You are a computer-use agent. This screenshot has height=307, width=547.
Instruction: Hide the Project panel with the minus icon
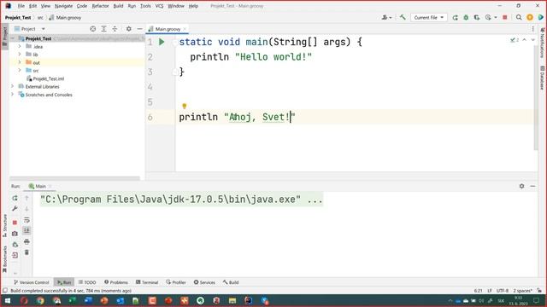click(x=139, y=29)
